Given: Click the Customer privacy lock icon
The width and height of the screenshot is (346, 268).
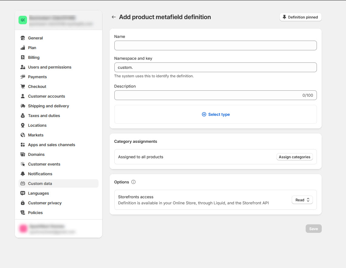Looking at the screenshot, I should pos(23,203).
